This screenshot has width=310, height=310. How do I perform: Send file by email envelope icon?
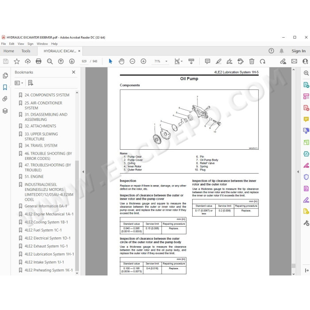point(294,61)
